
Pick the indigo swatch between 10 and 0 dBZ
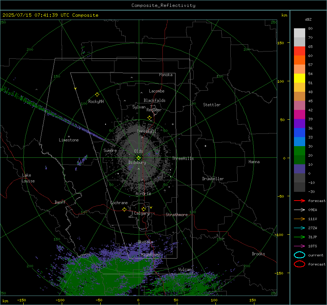tap(299, 169)
